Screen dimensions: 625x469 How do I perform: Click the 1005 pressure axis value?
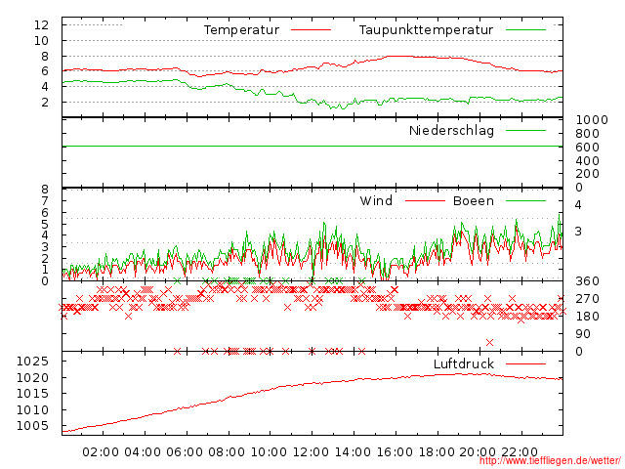click(32, 426)
